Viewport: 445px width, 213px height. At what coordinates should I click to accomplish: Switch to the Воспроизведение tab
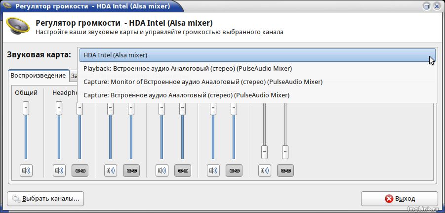pos(39,76)
